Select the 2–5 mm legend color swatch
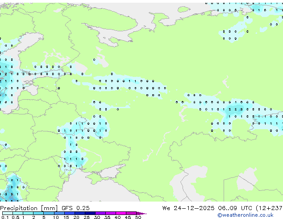 click(x=38, y=213)
